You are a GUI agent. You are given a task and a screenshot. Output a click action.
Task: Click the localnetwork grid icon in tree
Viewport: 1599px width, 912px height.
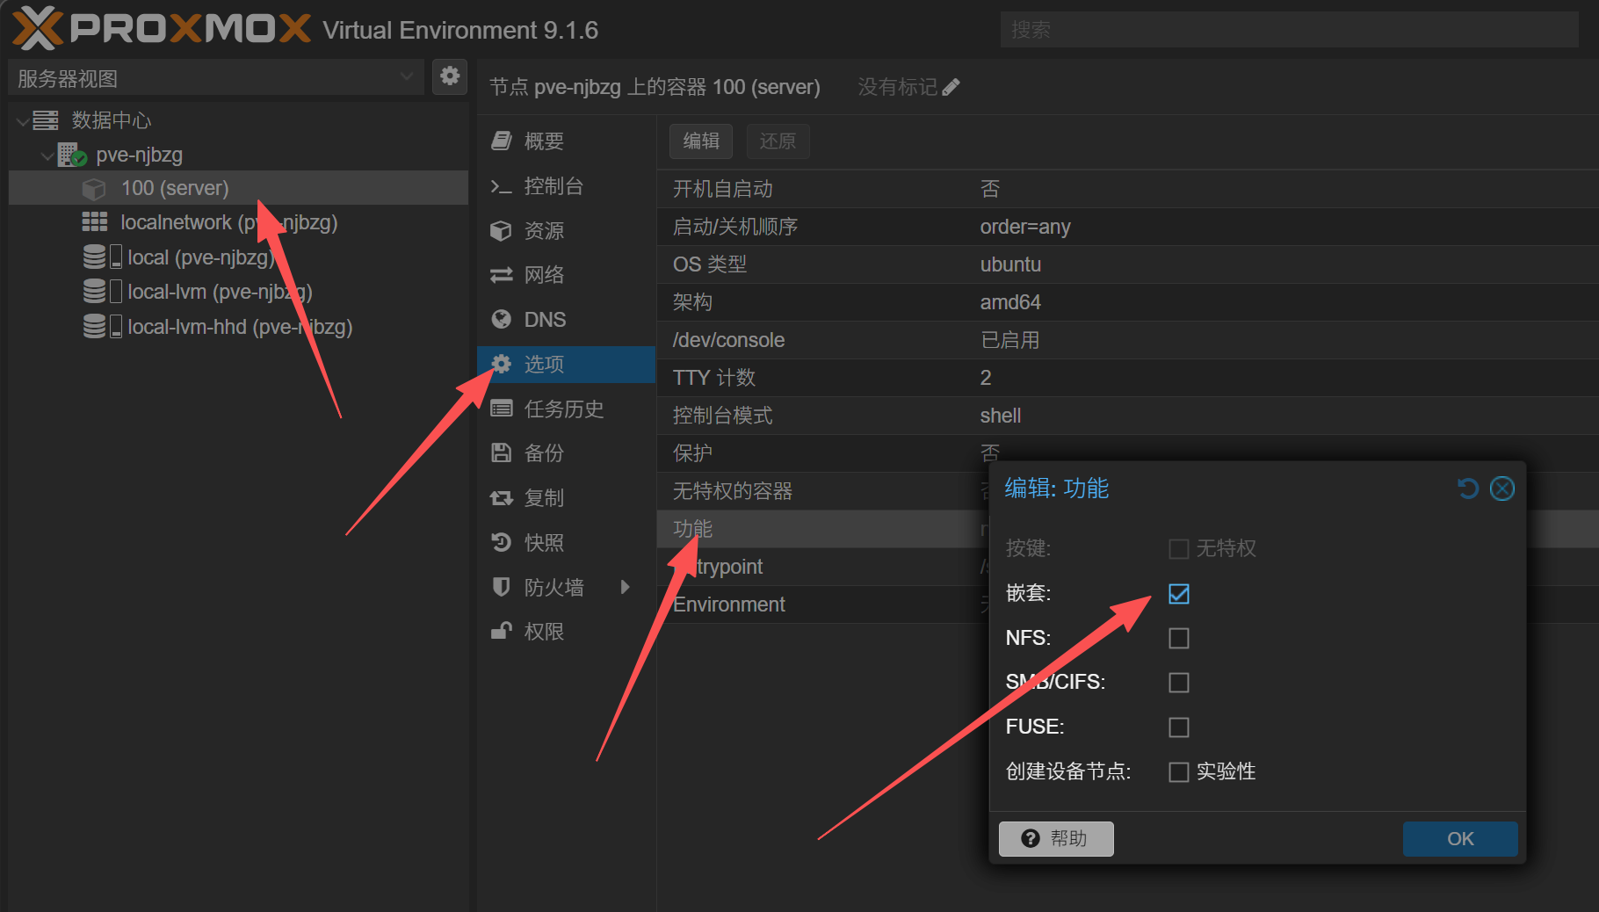(95, 222)
